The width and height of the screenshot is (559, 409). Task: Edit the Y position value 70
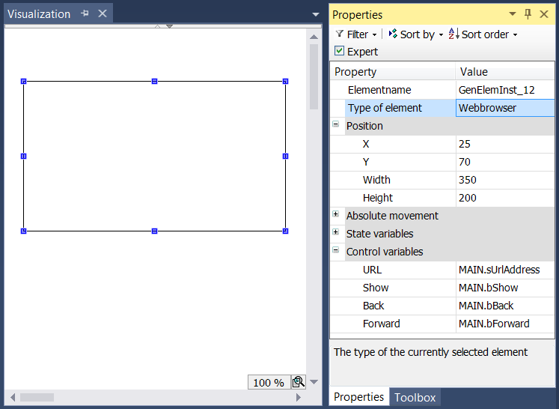pyautogui.click(x=505, y=162)
